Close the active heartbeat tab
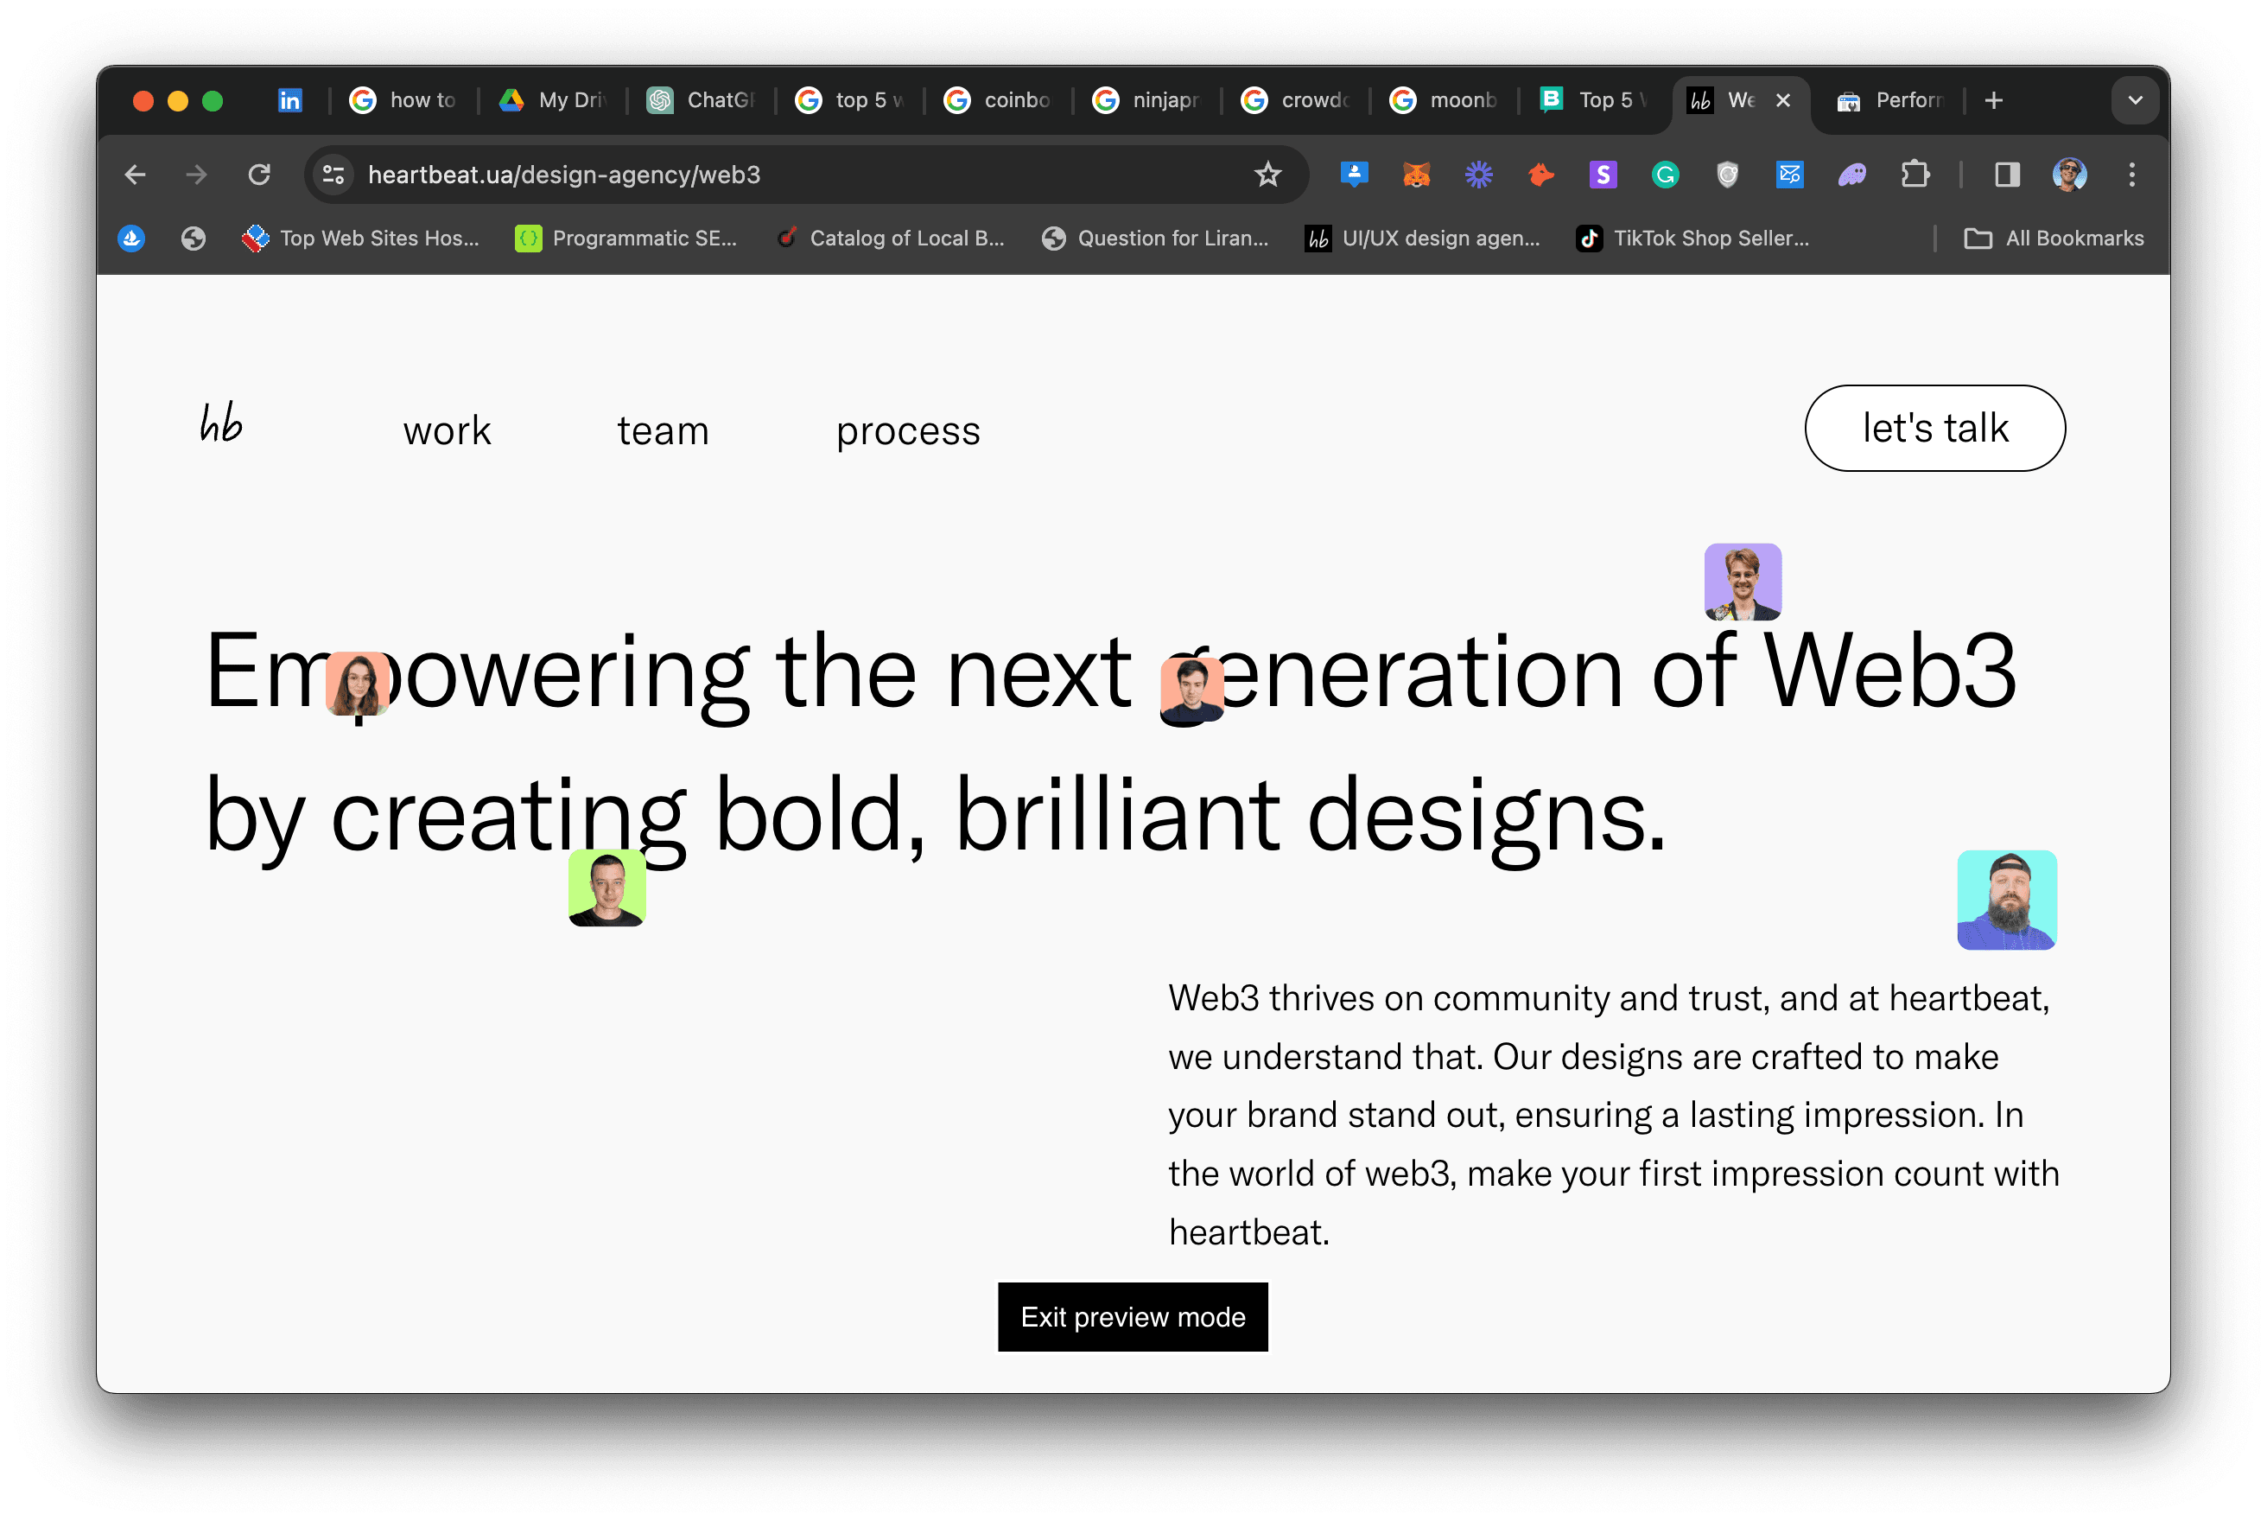 click(1783, 100)
